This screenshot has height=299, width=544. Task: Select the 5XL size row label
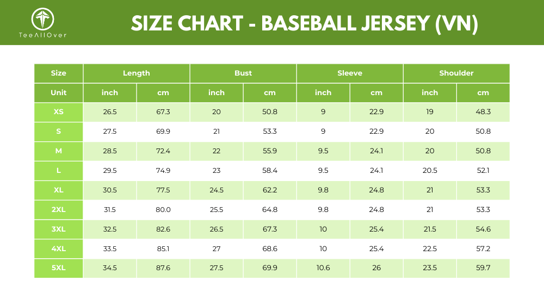coord(59,268)
